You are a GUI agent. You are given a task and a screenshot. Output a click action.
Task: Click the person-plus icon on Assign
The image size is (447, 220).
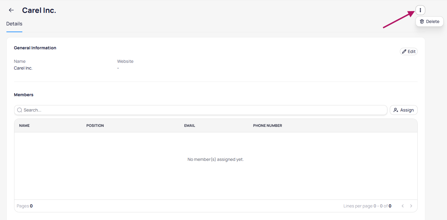pos(396,110)
